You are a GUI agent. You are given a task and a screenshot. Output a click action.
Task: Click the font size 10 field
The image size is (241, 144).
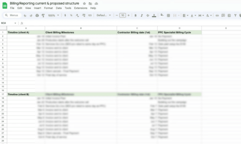click(x=123, y=15)
